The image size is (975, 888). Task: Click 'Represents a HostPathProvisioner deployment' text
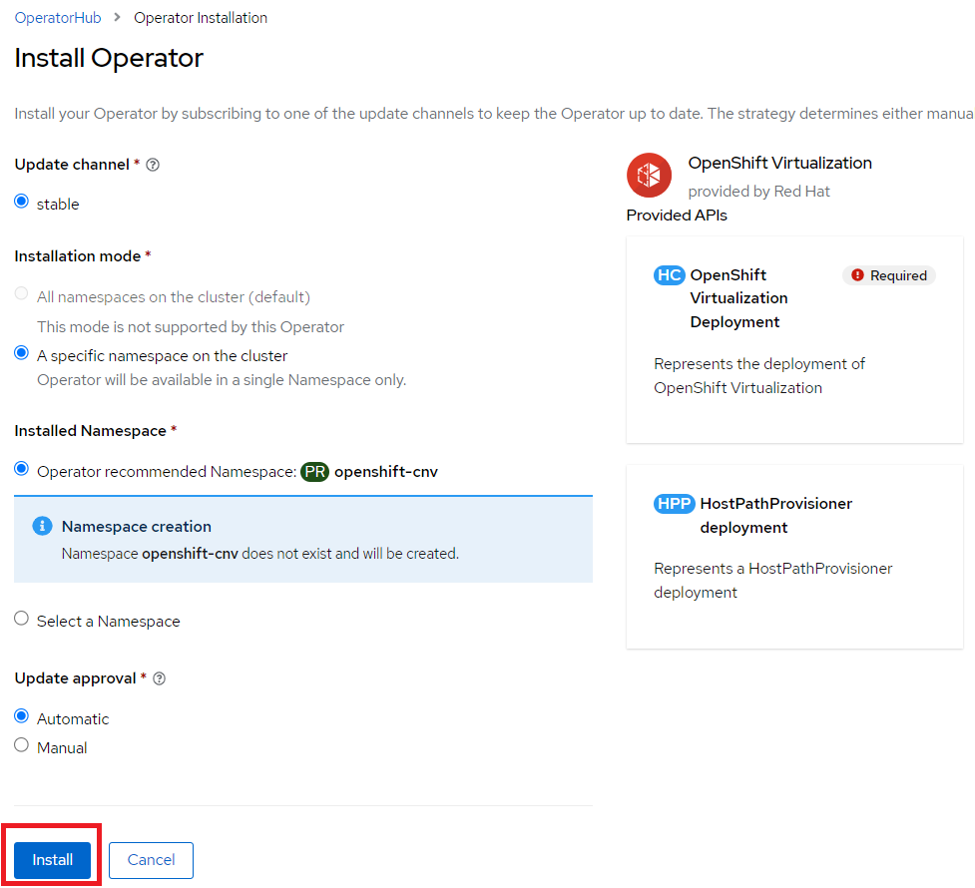pos(772,580)
